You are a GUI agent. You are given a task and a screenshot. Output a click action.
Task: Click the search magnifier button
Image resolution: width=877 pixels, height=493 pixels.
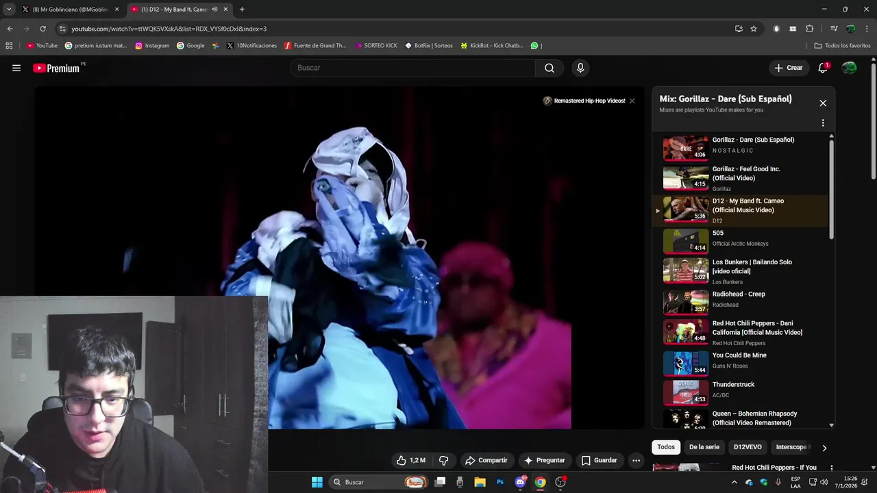[549, 68]
